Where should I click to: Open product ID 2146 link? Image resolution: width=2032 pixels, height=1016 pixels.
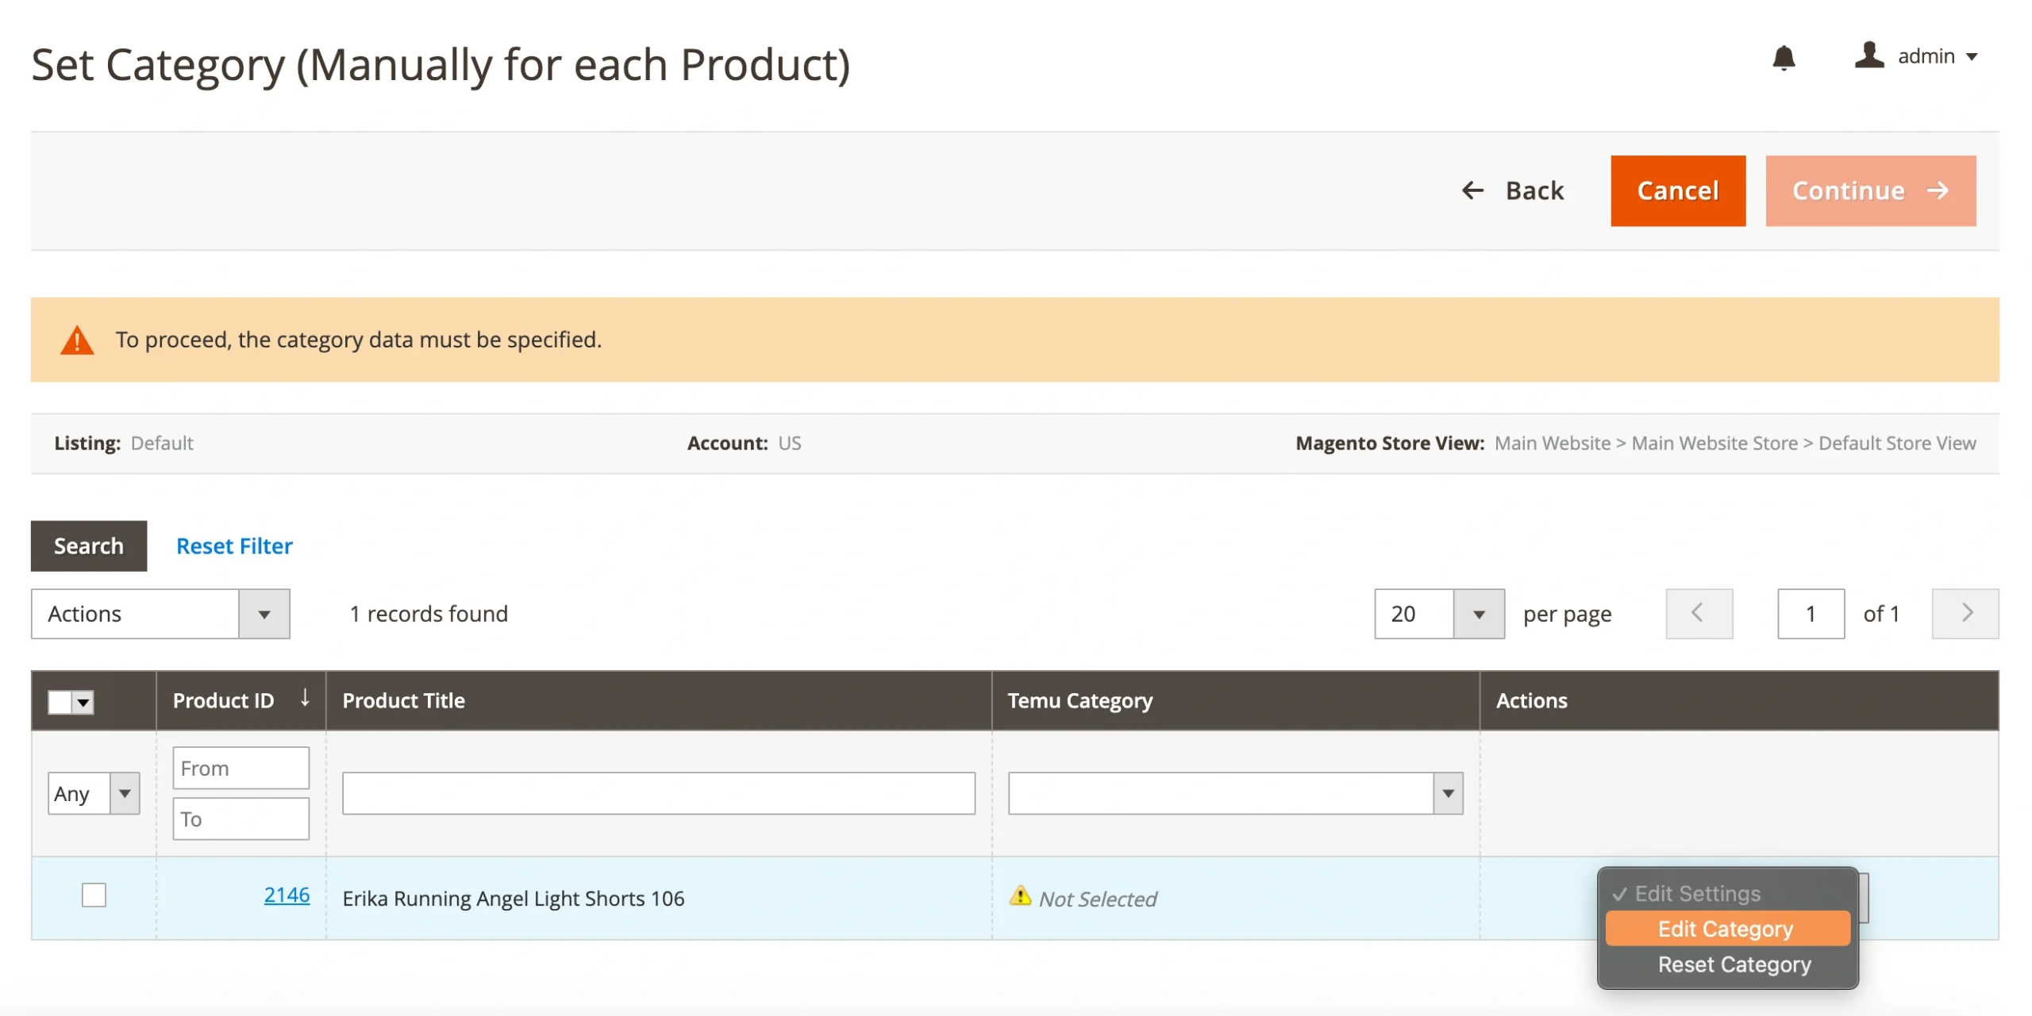287,895
